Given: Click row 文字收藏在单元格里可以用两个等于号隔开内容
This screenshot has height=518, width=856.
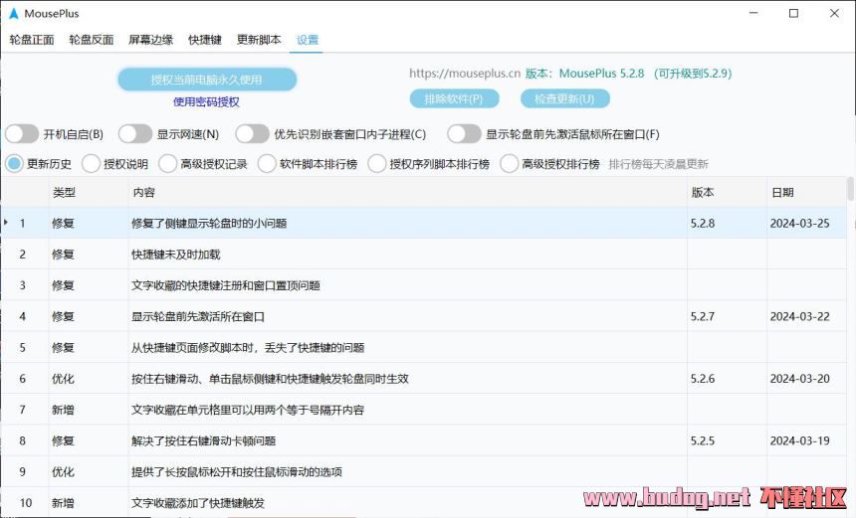Looking at the screenshot, I should click(423, 410).
